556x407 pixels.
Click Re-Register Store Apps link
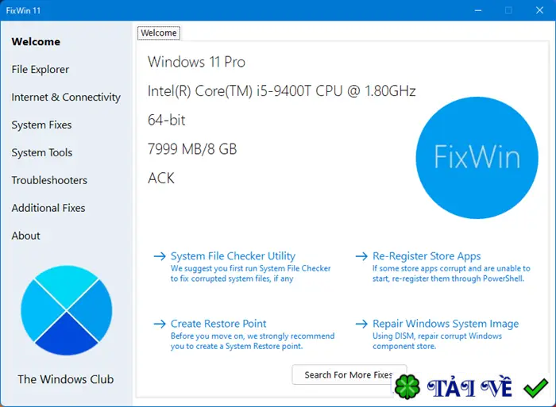(x=427, y=255)
